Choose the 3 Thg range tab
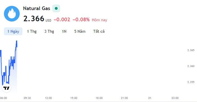 pos(49,31)
